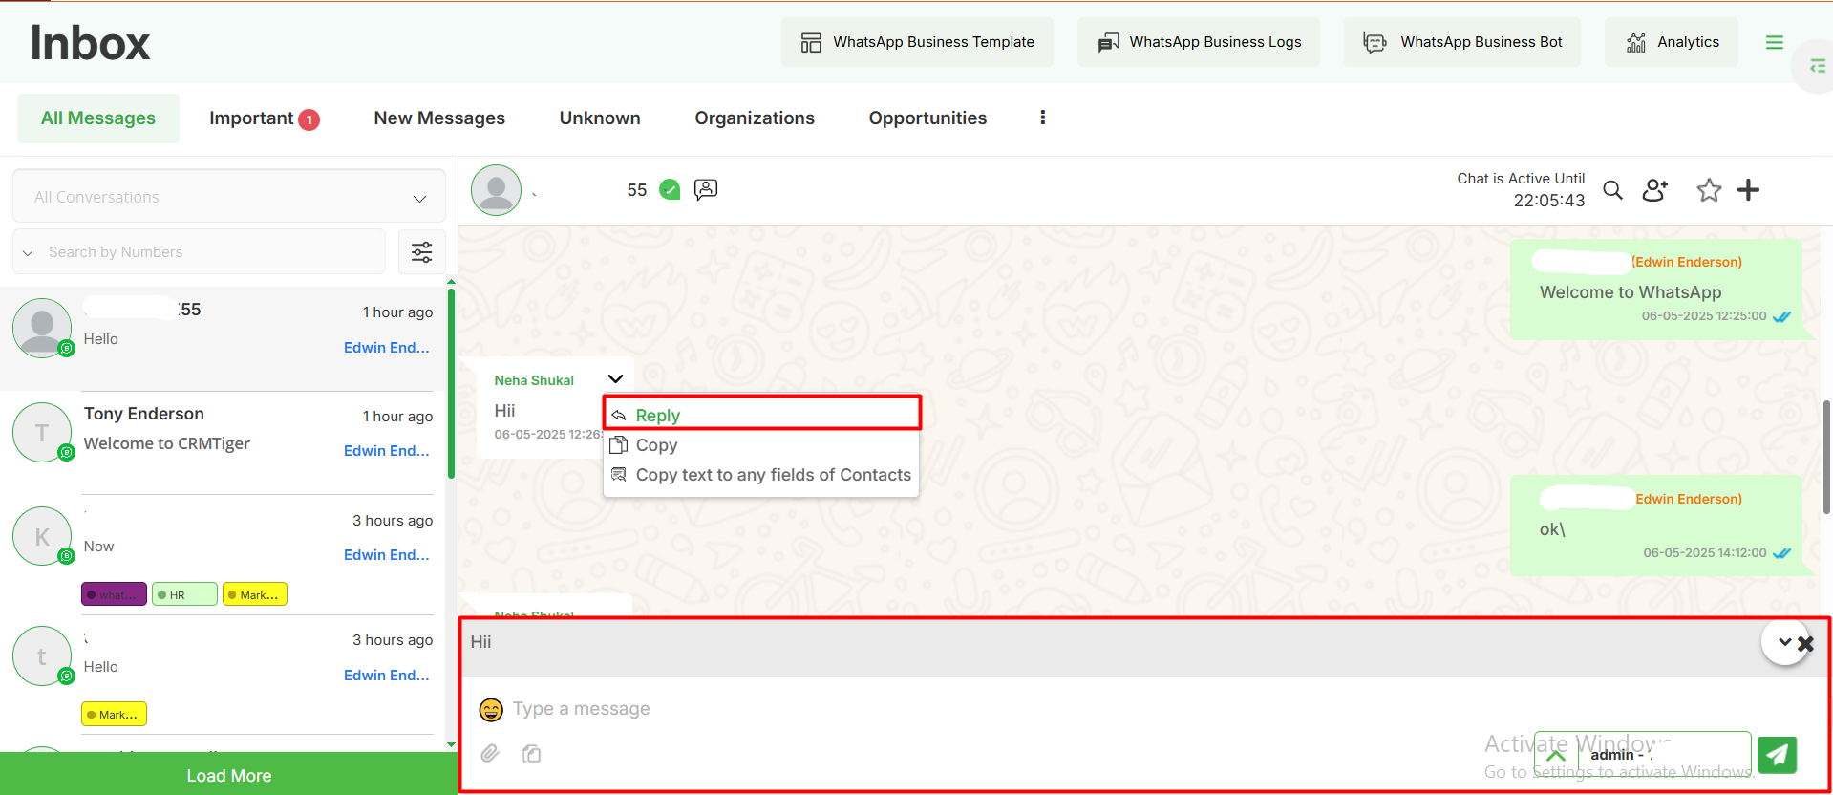Screen dimensions: 1833x795
Task: Open the more tabs kebab menu
Action: pyautogui.click(x=1042, y=118)
